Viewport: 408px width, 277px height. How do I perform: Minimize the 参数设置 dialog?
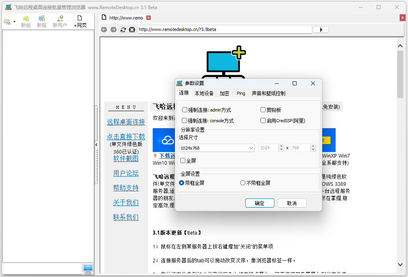point(277,83)
